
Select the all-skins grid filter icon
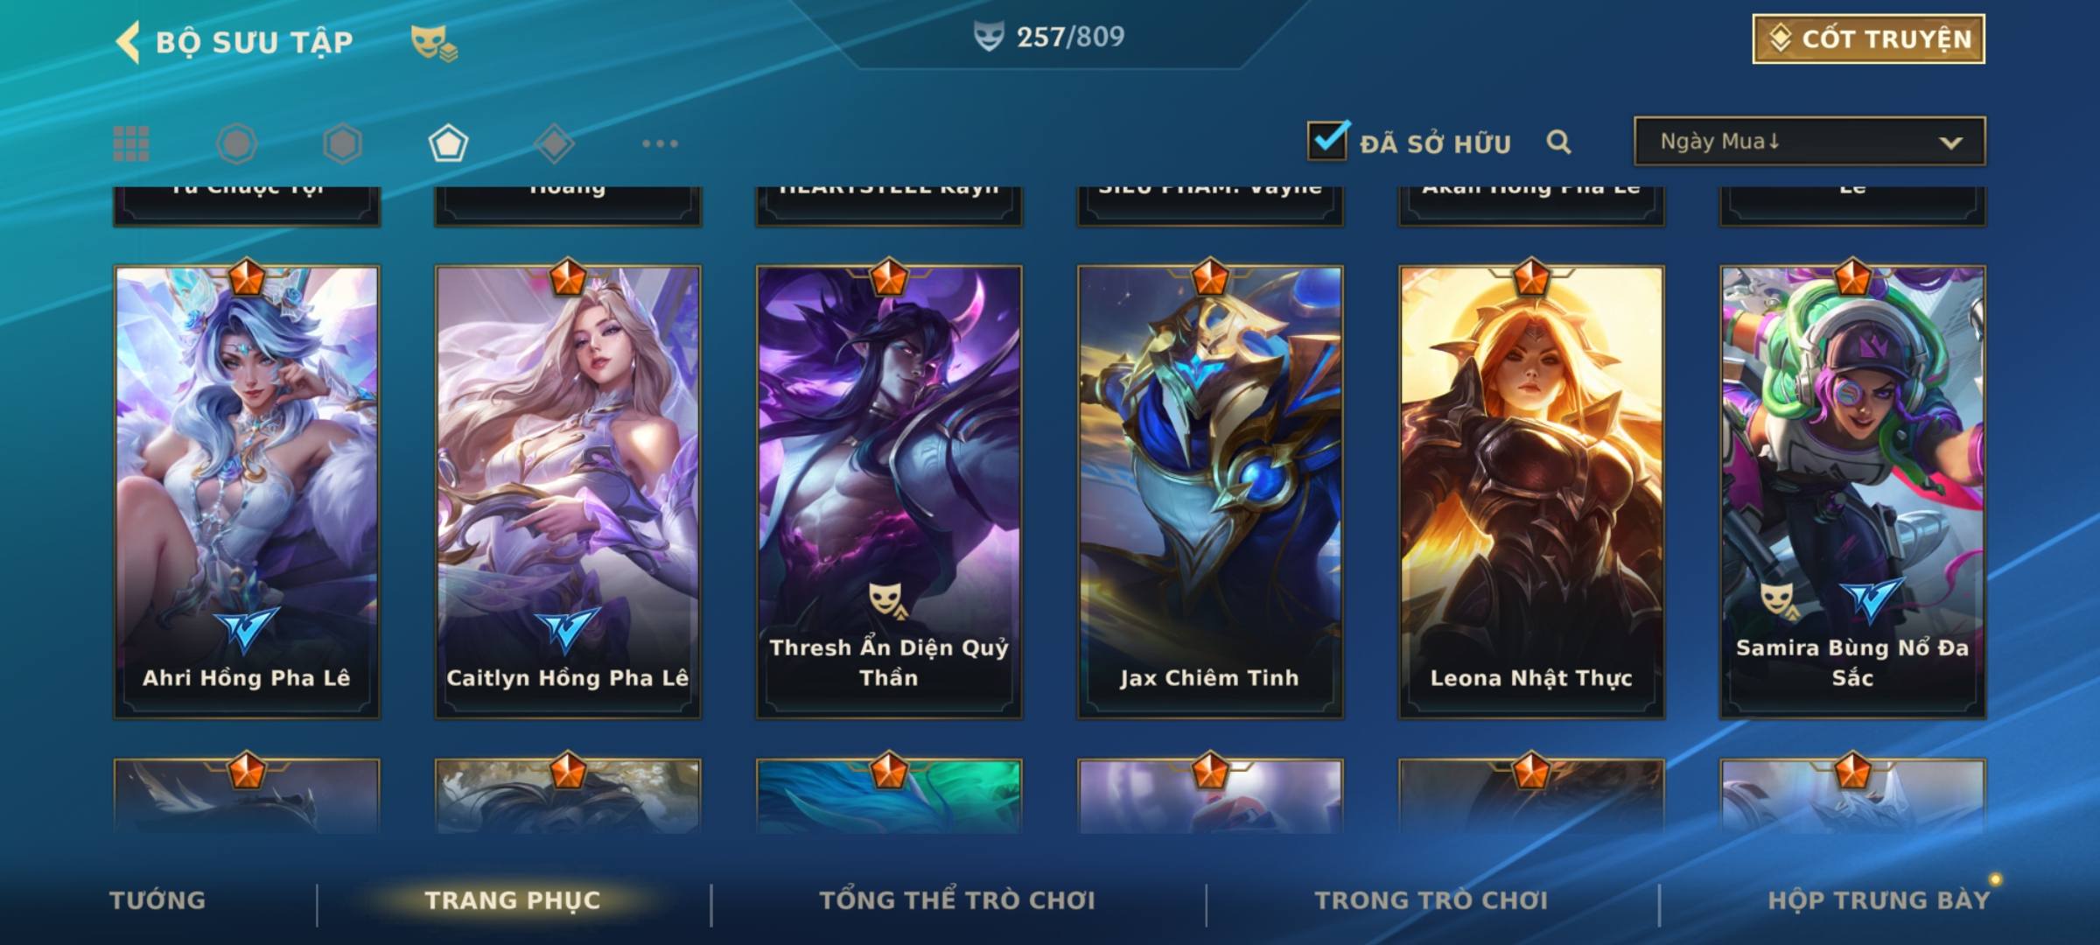(131, 143)
